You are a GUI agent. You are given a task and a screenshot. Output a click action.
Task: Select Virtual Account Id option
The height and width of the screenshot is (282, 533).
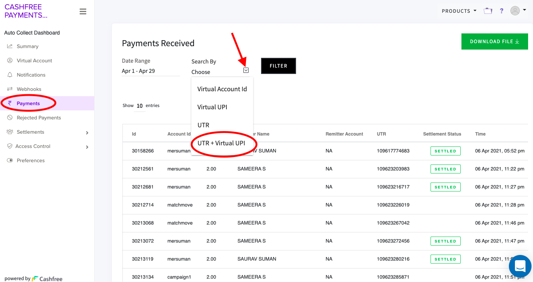pyautogui.click(x=222, y=89)
